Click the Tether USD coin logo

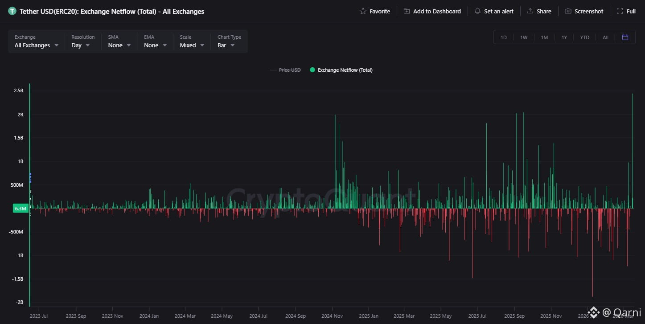click(x=12, y=11)
